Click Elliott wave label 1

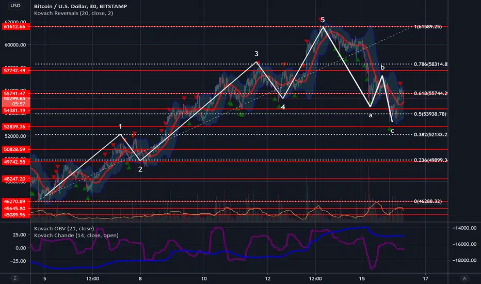[x=121, y=127]
